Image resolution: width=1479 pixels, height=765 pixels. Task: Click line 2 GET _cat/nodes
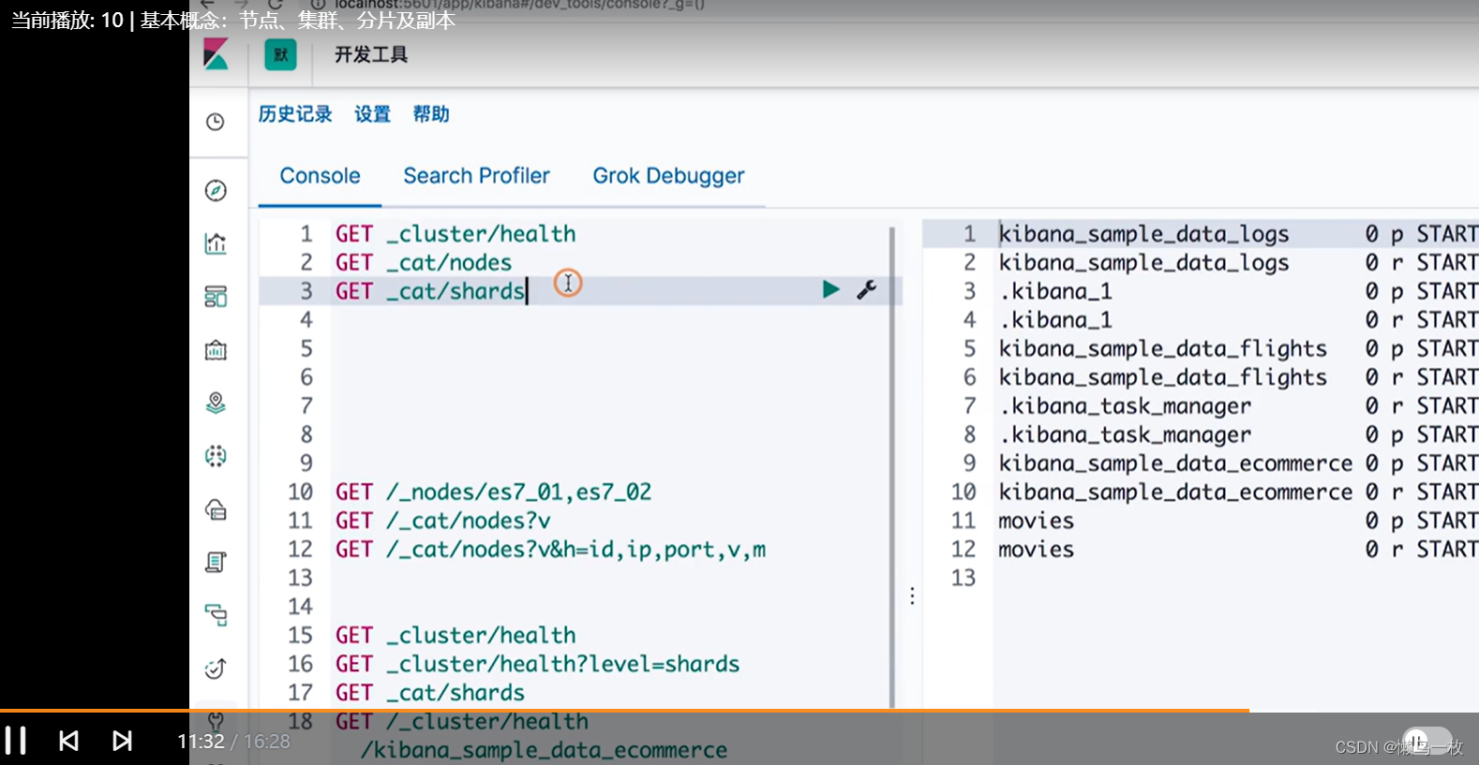click(x=424, y=263)
